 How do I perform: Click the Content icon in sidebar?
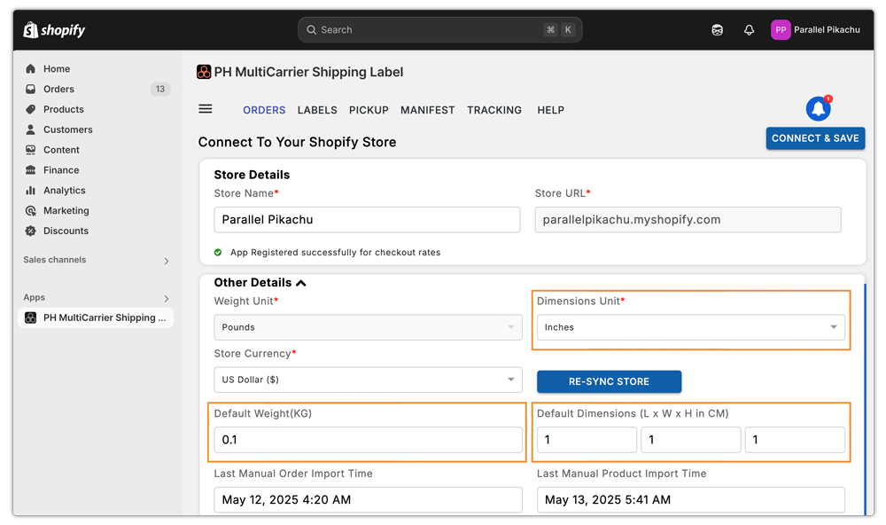(x=30, y=150)
